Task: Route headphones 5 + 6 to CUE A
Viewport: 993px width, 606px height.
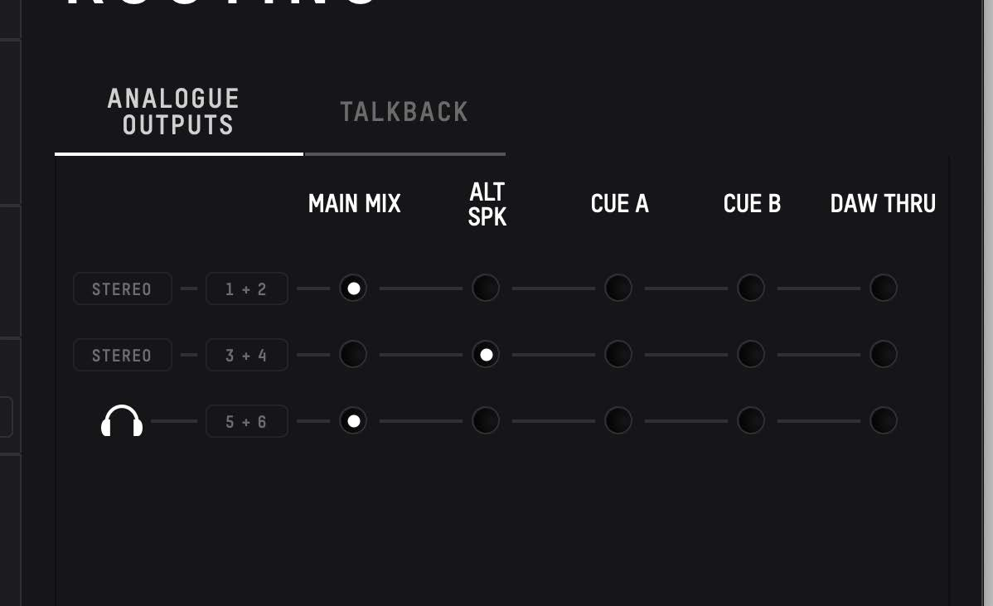Action: point(618,420)
